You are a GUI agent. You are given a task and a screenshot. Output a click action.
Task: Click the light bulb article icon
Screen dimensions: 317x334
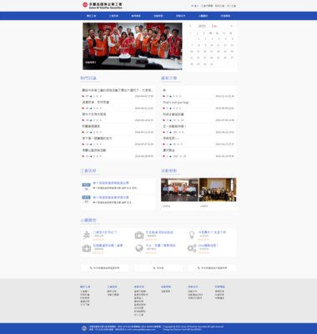coord(192,235)
